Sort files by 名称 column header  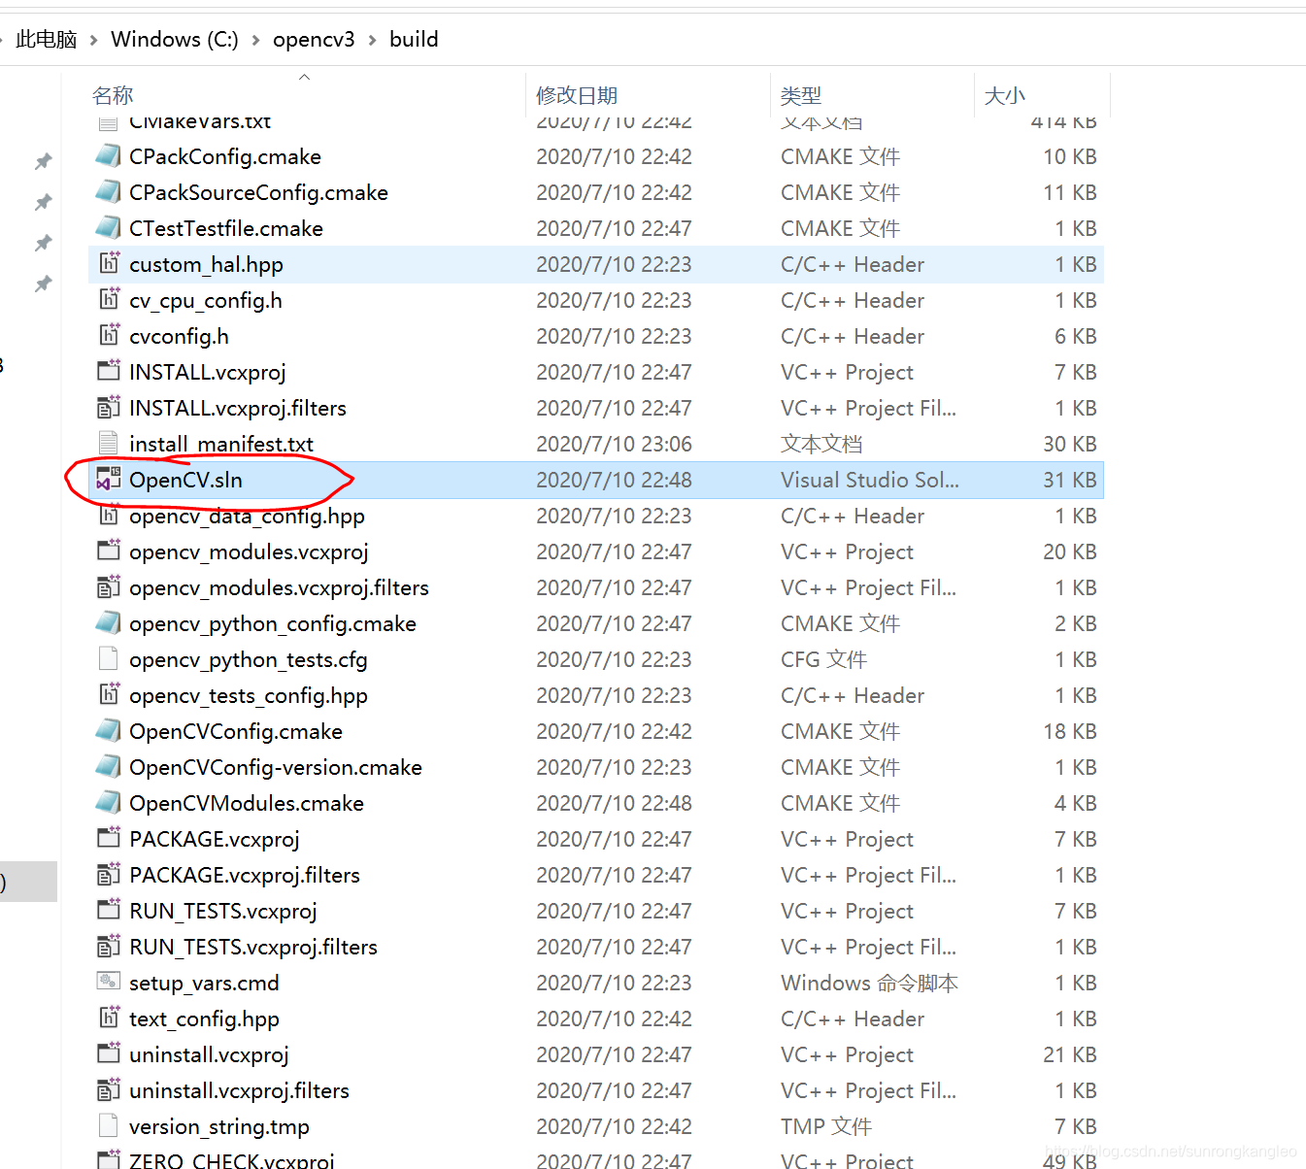(113, 95)
